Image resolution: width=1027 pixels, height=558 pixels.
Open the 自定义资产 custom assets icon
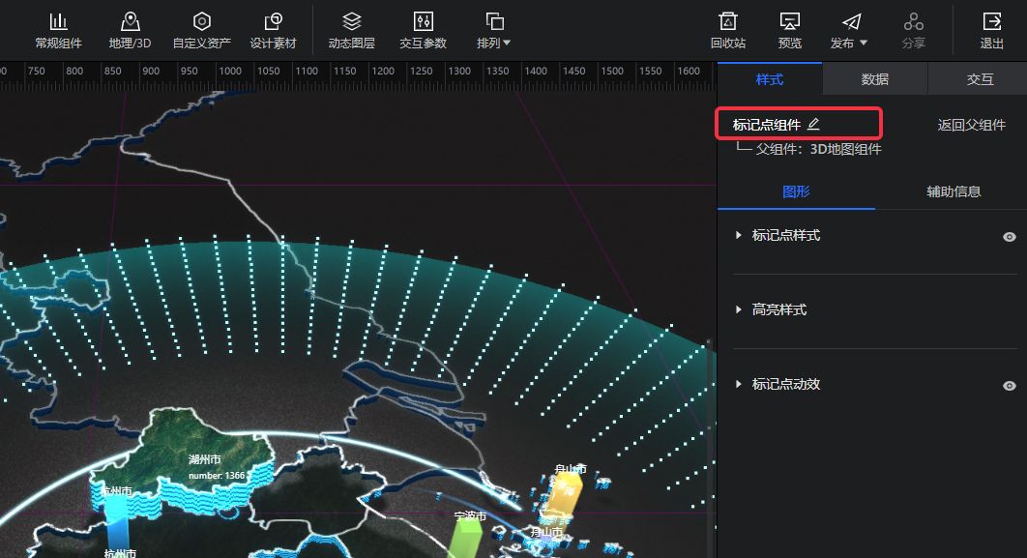tap(201, 22)
